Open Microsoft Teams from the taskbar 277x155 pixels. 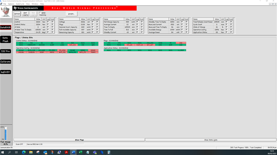tap(95, 152)
